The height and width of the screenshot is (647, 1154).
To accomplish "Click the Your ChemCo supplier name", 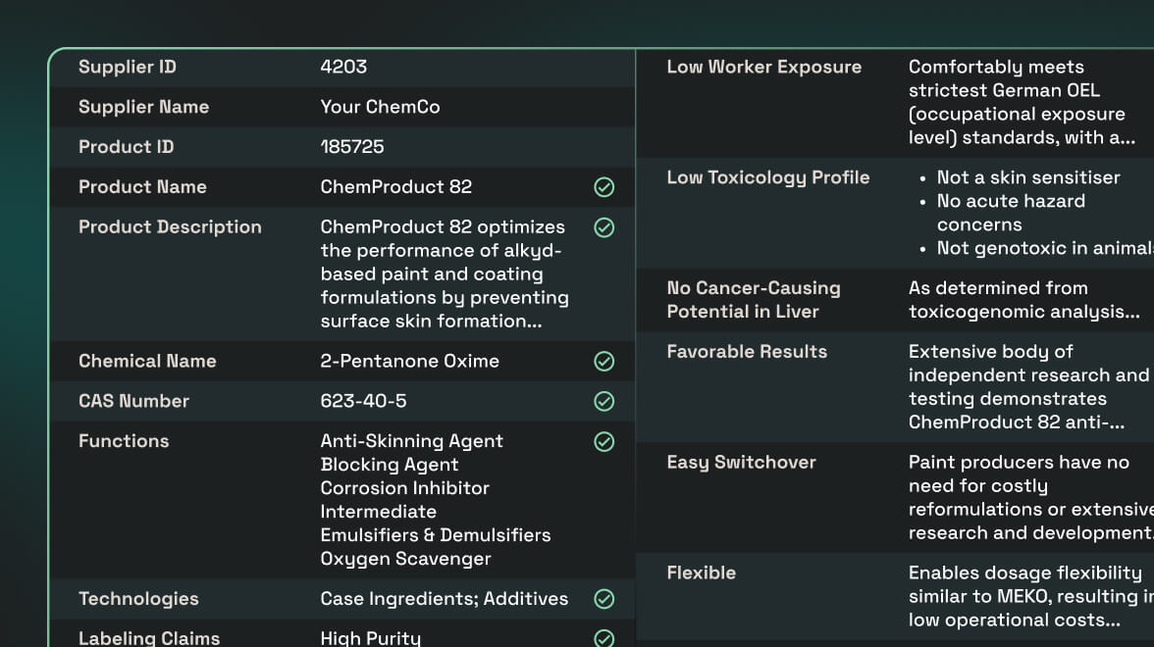I will click(x=380, y=108).
